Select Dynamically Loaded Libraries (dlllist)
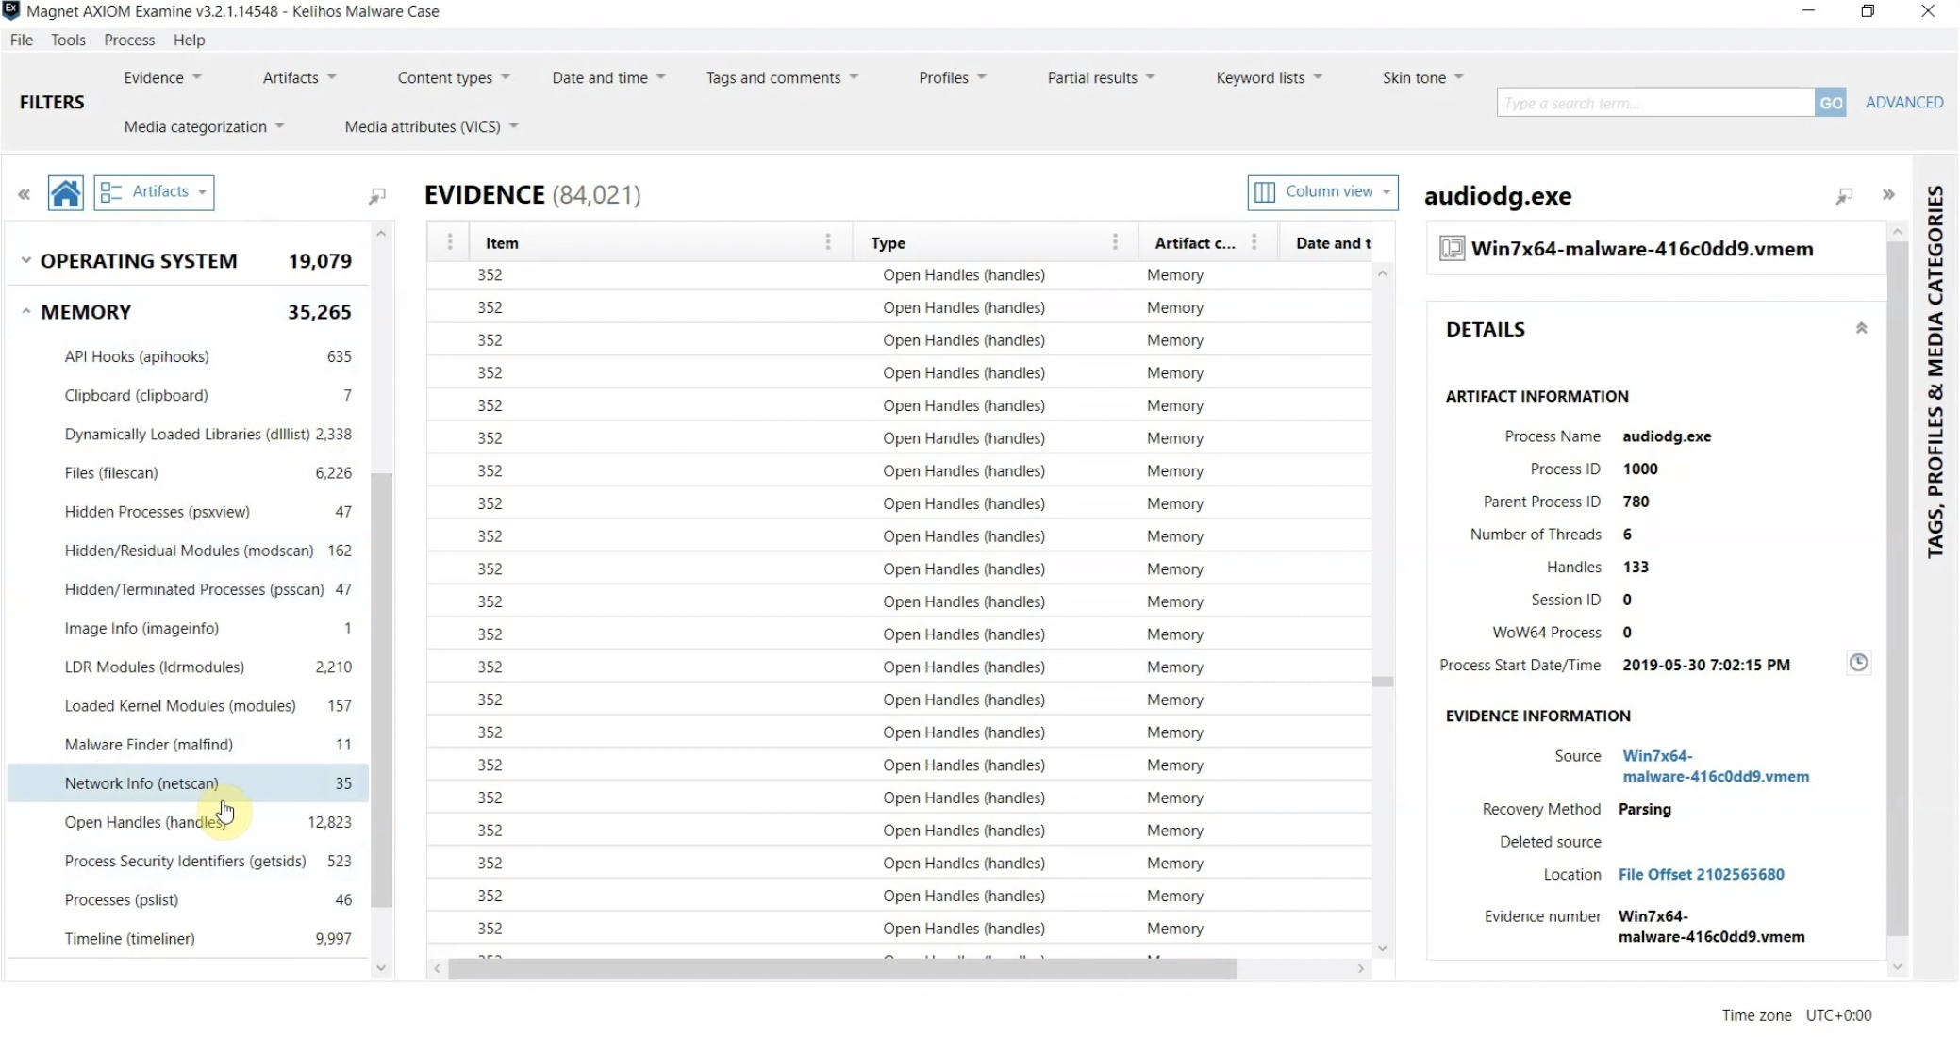 188,434
